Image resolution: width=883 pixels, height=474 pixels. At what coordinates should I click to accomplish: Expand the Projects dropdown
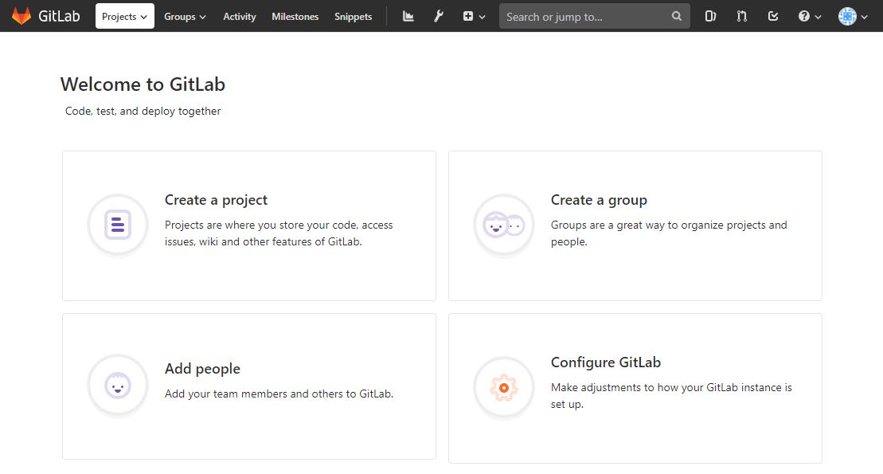(124, 15)
